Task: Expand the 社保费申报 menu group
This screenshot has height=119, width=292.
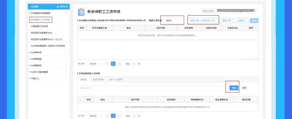Action: pos(65,52)
